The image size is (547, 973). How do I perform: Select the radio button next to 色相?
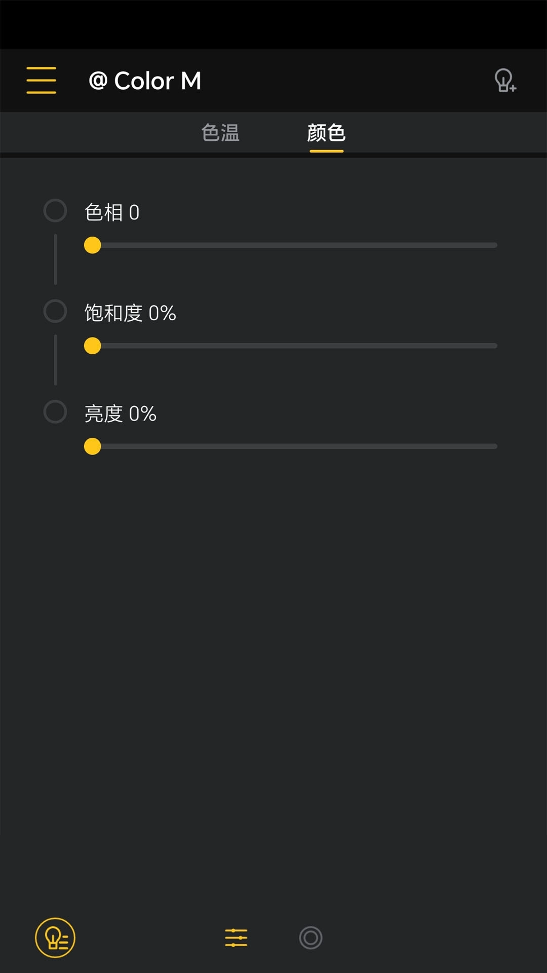(55, 210)
